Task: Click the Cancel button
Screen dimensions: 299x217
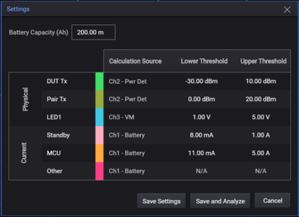Action: (x=273, y=200)
